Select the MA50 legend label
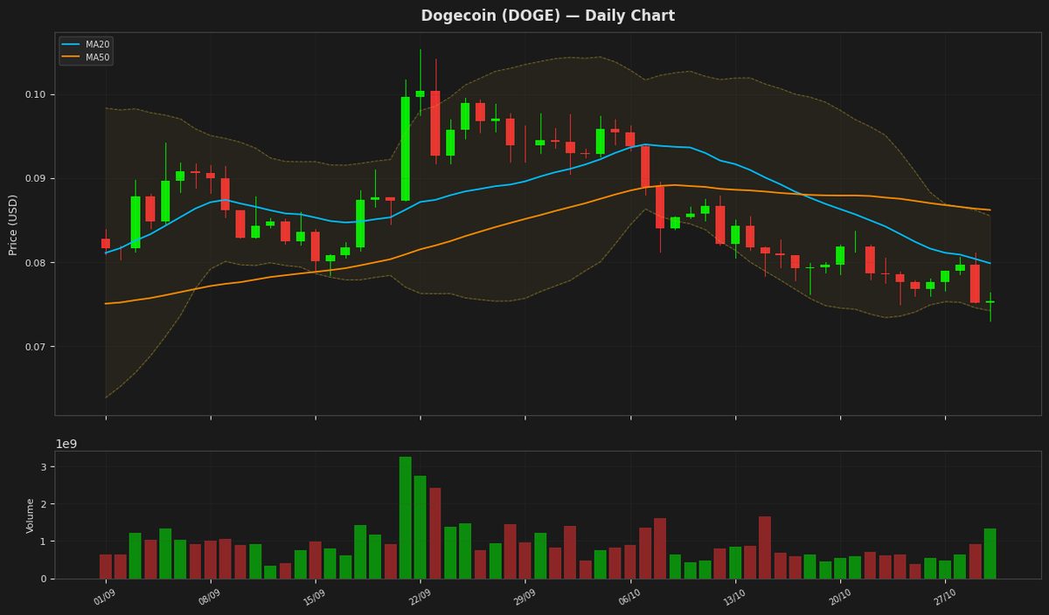The height and width of the screenshot is (615, 1049). 98,58
